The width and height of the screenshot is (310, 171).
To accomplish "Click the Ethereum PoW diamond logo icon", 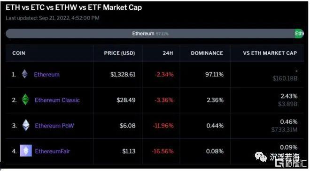I will pos(26,125).
